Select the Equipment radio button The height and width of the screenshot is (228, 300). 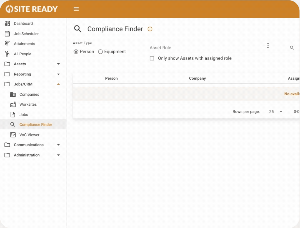point(100,51)
